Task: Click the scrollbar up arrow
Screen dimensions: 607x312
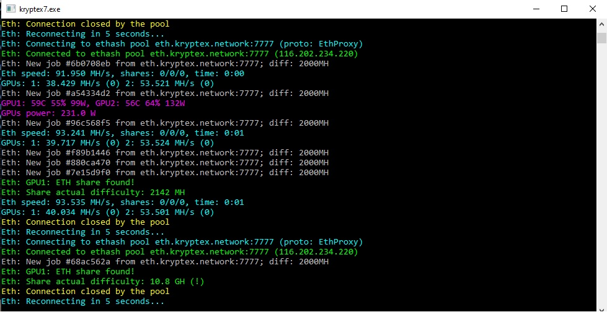Action: coord(601,24)
